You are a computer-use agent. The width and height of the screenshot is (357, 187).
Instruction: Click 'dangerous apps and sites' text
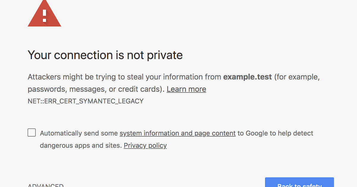click(x=80, y=145)
